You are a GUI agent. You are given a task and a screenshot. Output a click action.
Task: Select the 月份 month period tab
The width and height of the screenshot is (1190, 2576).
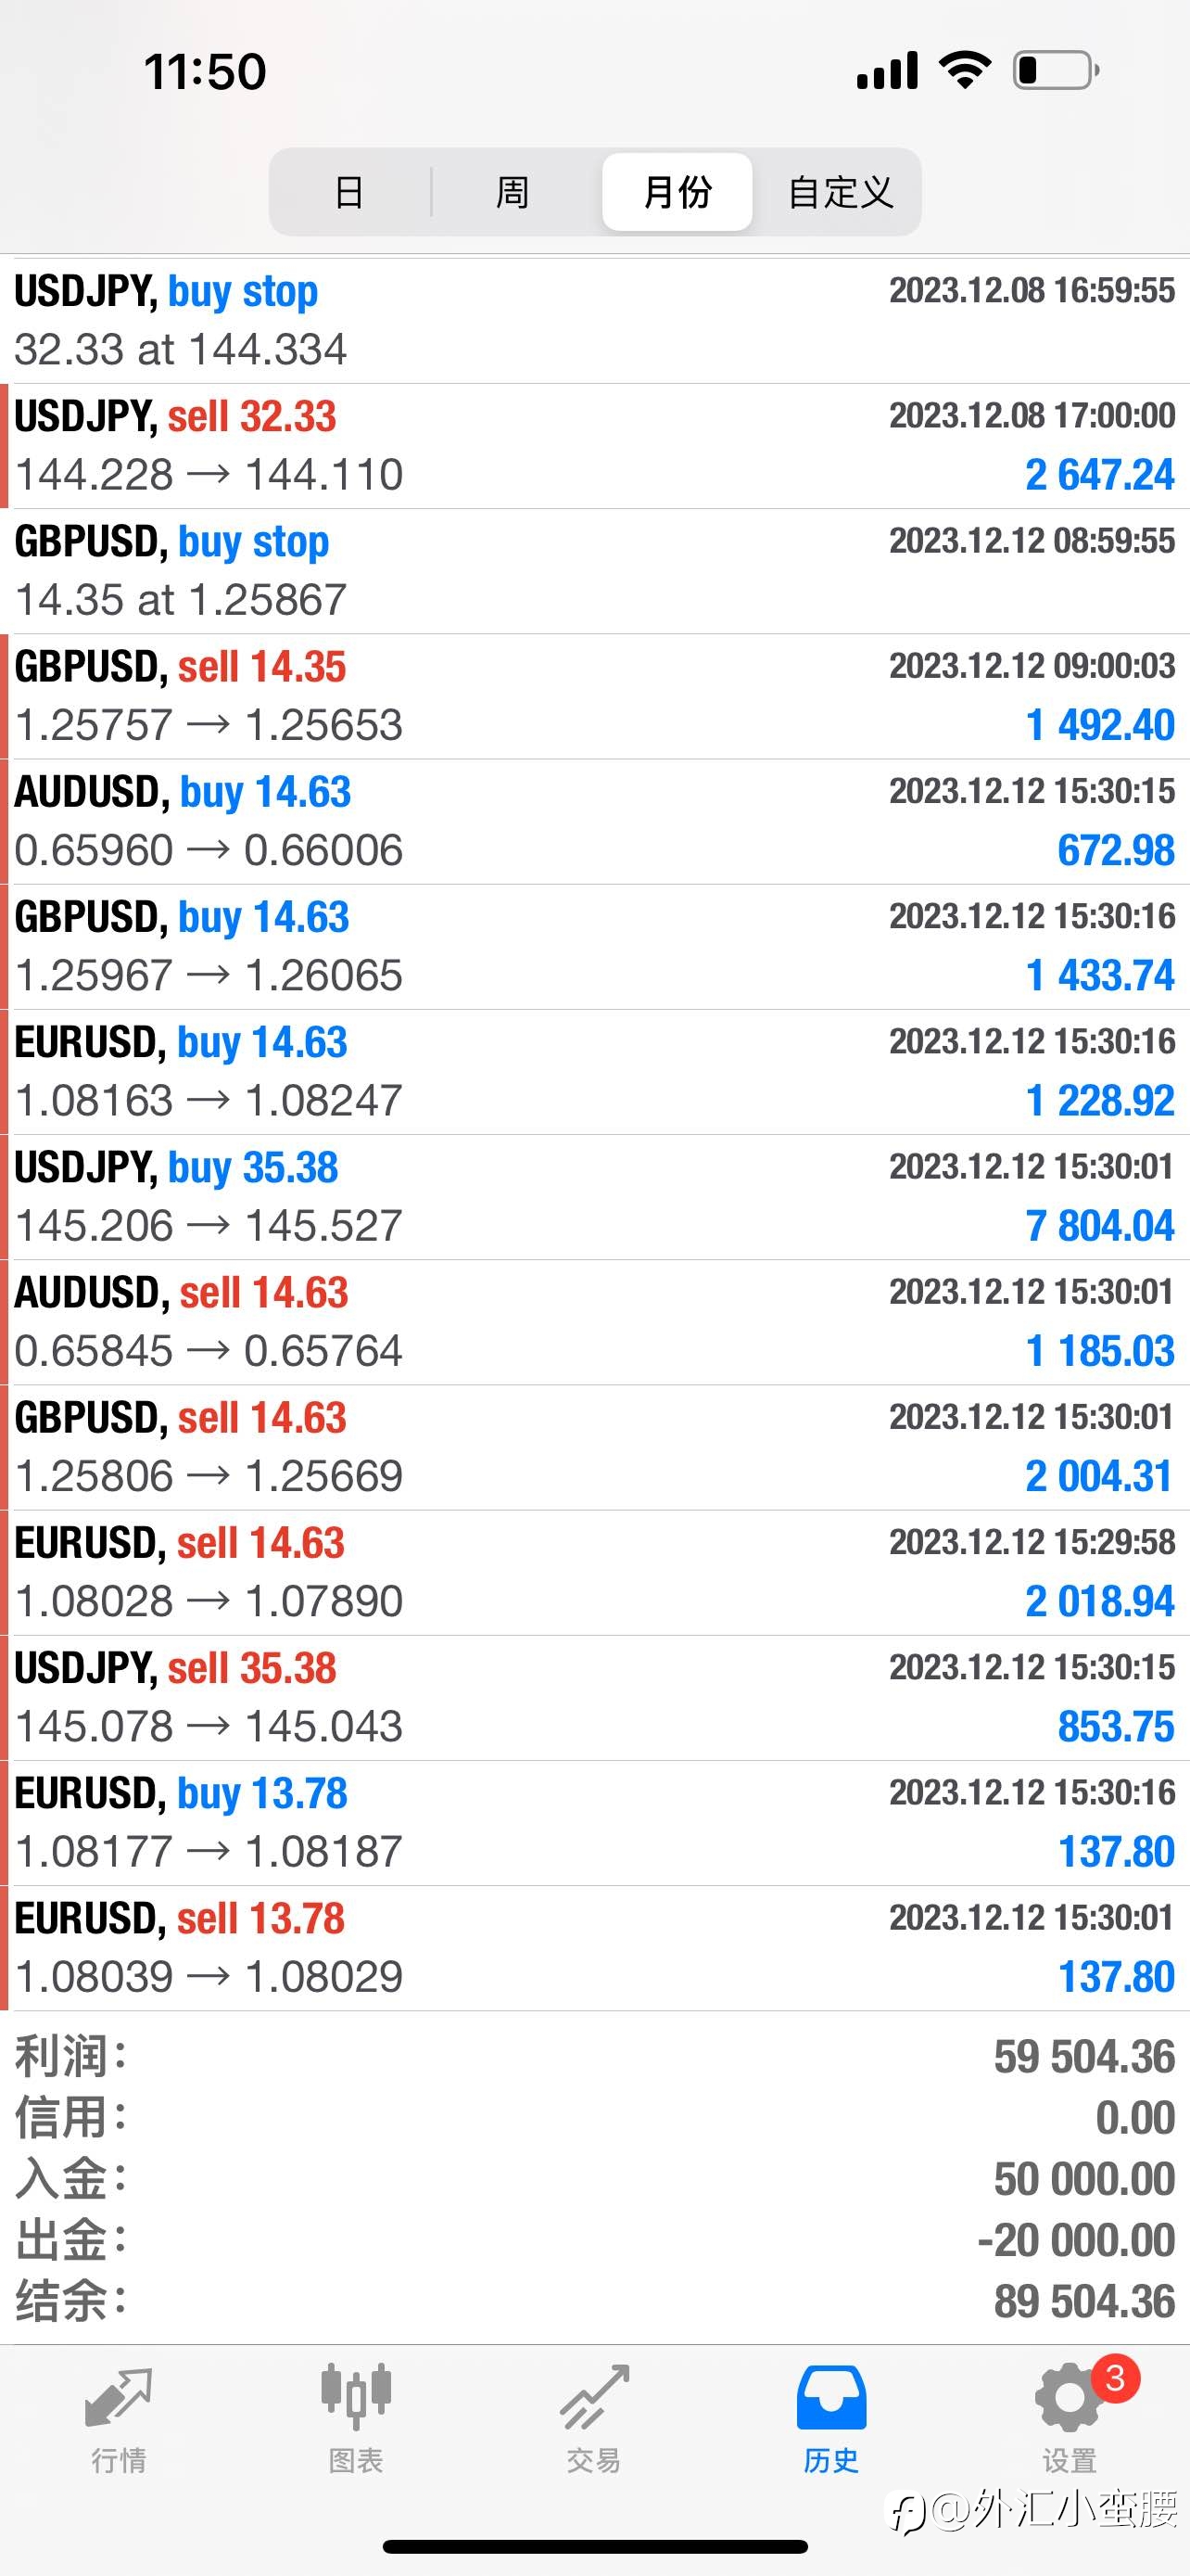coord(677,192)
